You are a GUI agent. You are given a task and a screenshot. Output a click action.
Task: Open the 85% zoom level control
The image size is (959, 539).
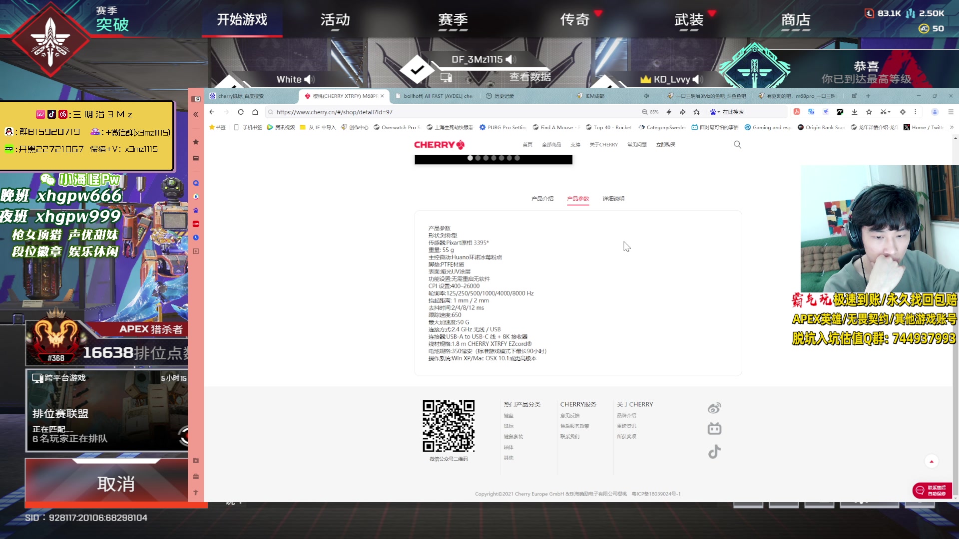click(x=650, y=112)
